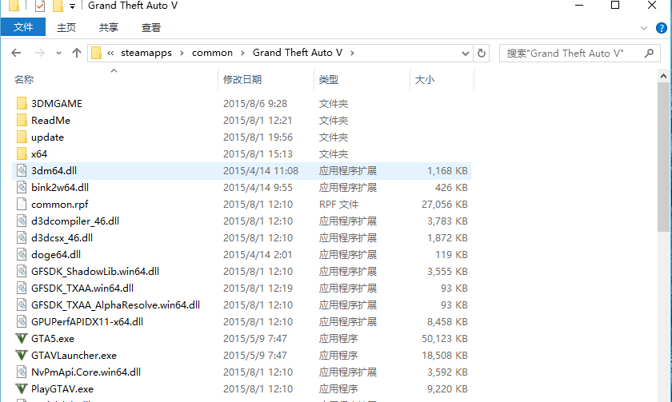The image size is (672, 402).
Task: Select the bink2w64.dll file name
Action: [60, 188]
